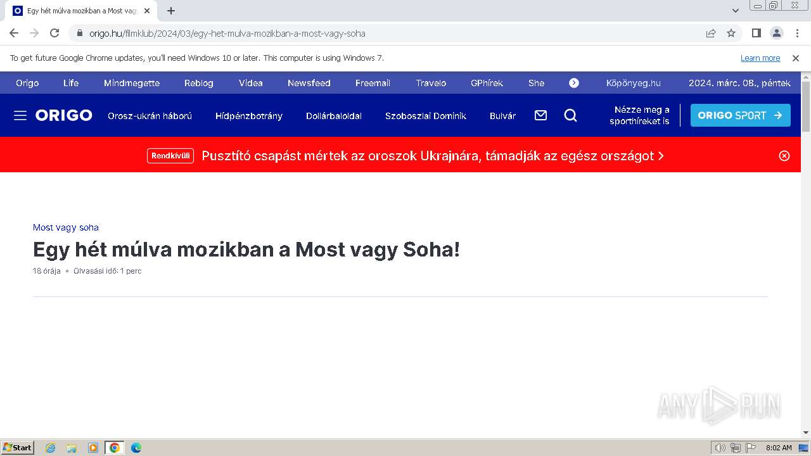Open the She link

[536, 83]
